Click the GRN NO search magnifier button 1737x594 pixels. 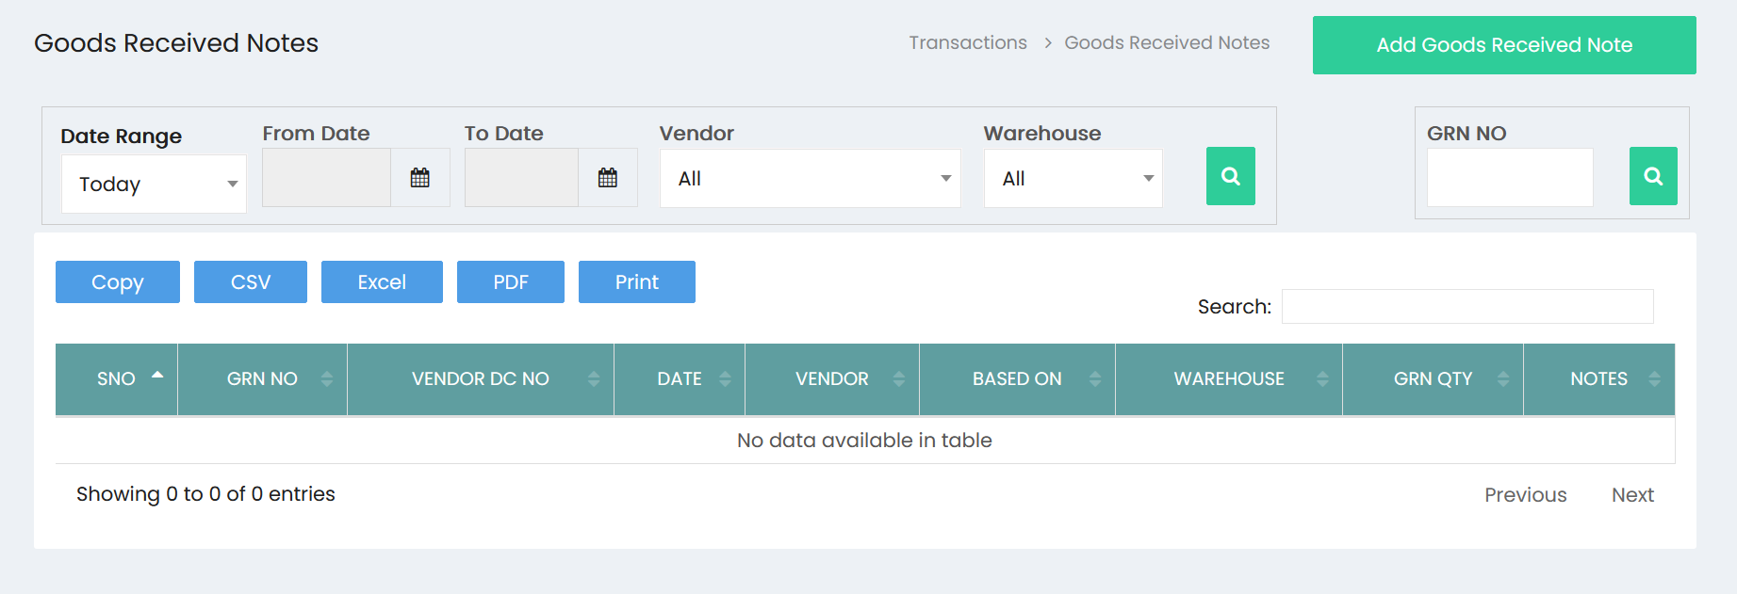(1653, 176)
